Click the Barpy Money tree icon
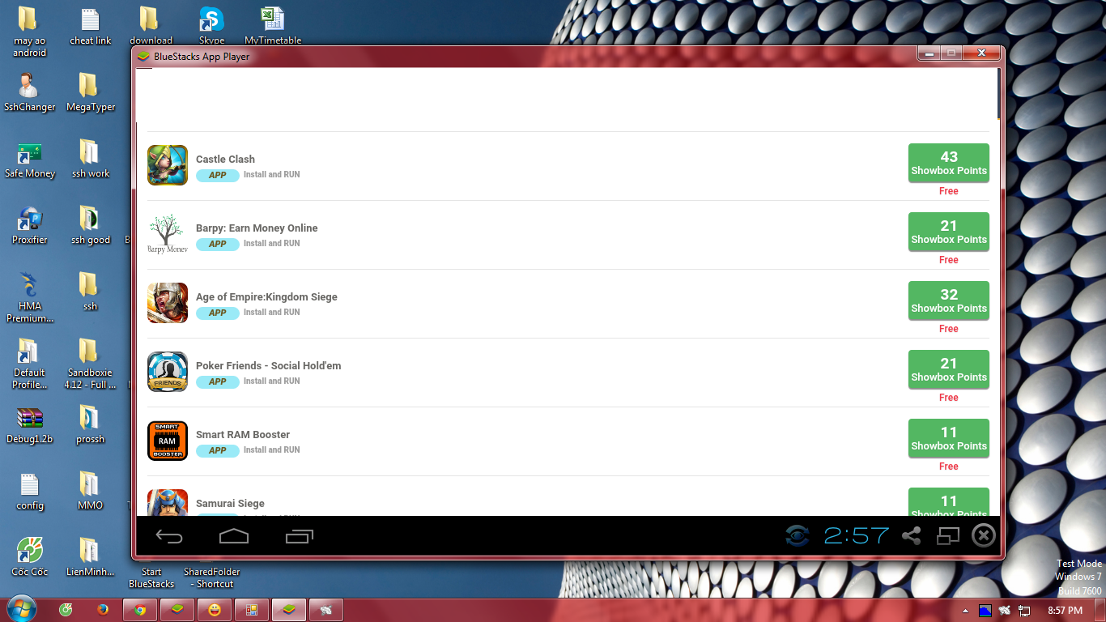1106x622 pixels. (x=168, y=234)
